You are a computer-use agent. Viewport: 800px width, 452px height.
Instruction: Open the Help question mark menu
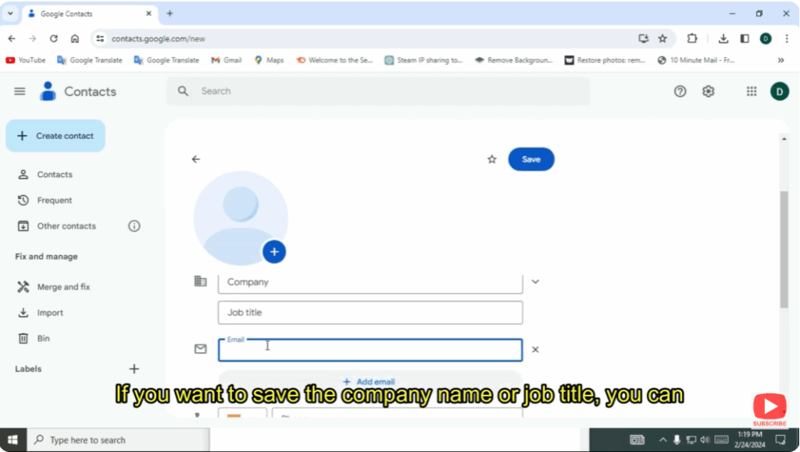pos(680,91)
